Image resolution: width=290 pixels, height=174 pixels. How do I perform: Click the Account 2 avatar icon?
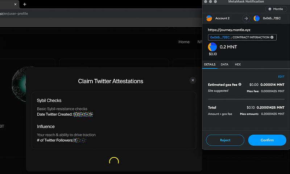tap(209, 18)
